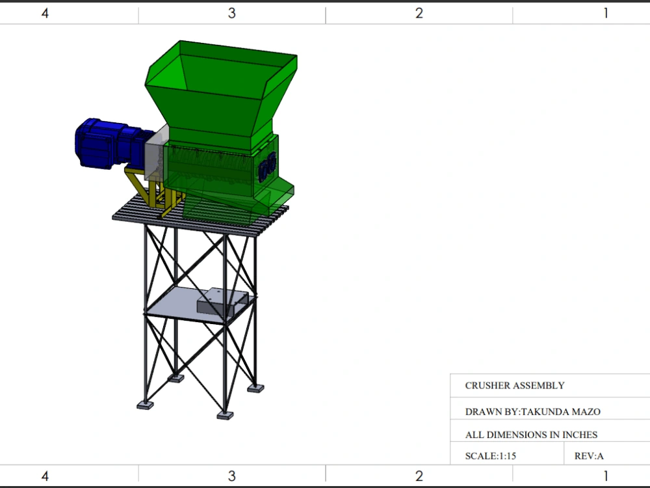Click zone label 2 on top border
The width and height of the screenshot is (650, 488).
(x=418, y=11)
